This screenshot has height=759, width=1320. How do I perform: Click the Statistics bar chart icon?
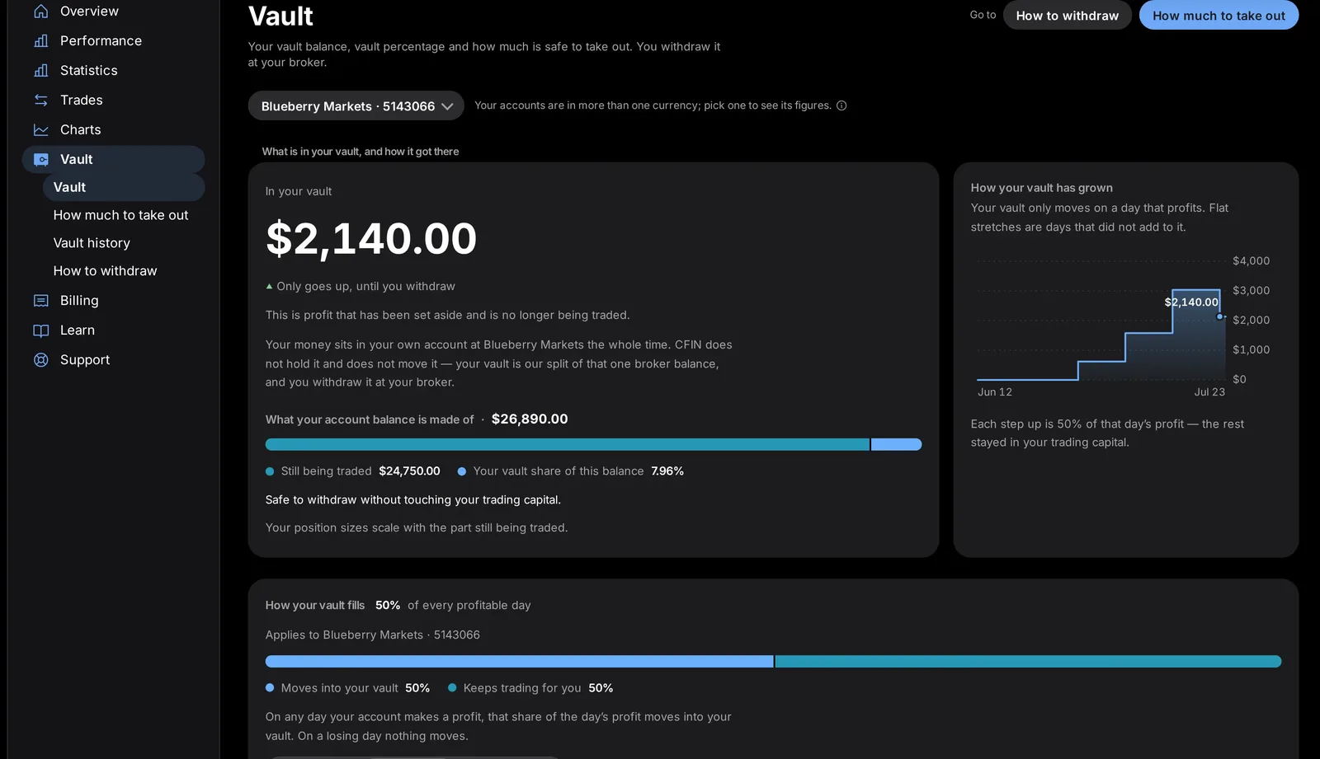[40, 71]
